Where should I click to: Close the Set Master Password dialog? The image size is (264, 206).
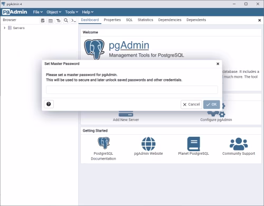point(218,64)
